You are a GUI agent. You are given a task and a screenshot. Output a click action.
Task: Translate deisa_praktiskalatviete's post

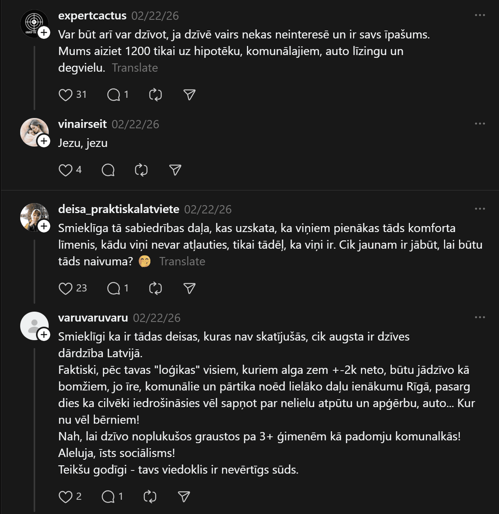182,261
